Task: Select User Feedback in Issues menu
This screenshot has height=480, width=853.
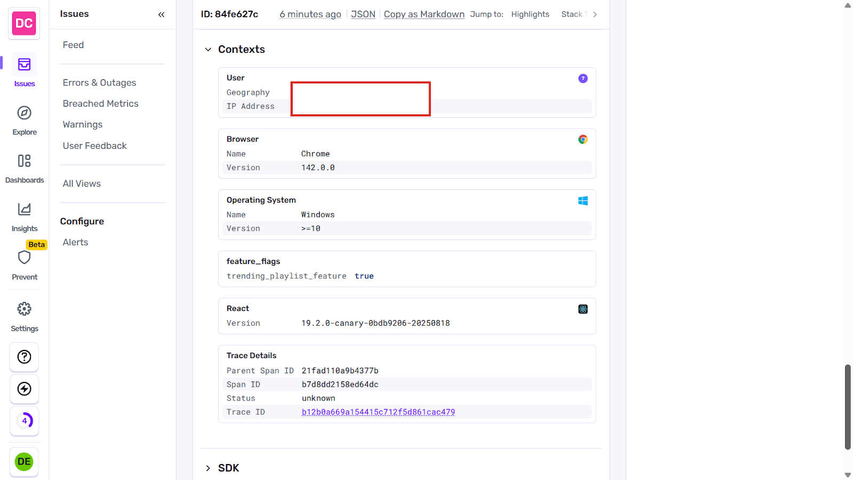Action: (x=94, y=145)
